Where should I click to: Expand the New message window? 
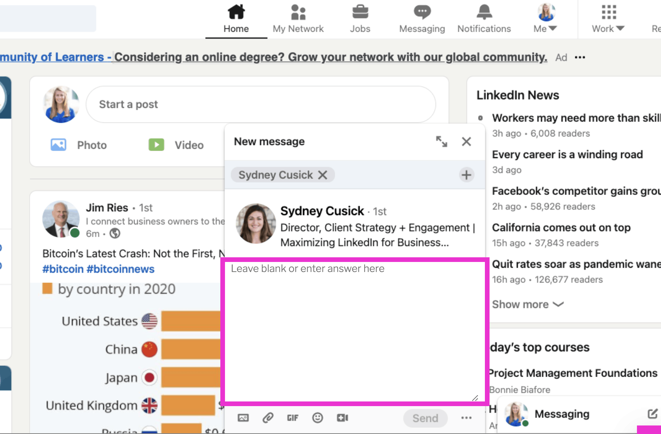click(441, 141)
